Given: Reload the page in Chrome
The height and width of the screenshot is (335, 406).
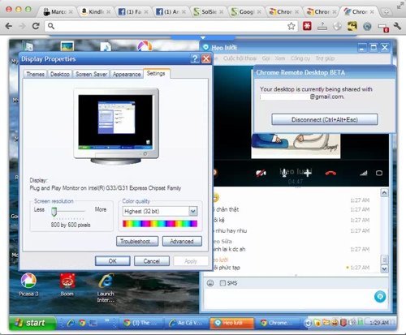Looking at the screenshot, I should tap(36, 26).
